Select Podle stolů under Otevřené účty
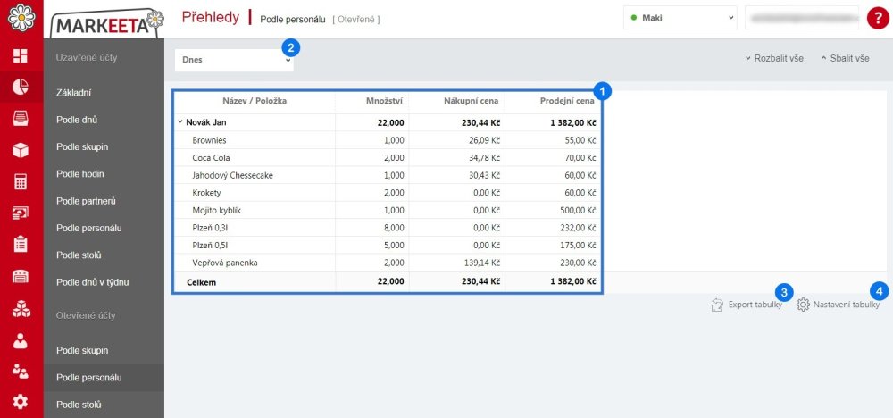The height and width of the screenshot is (418, 893). point(79,405)
